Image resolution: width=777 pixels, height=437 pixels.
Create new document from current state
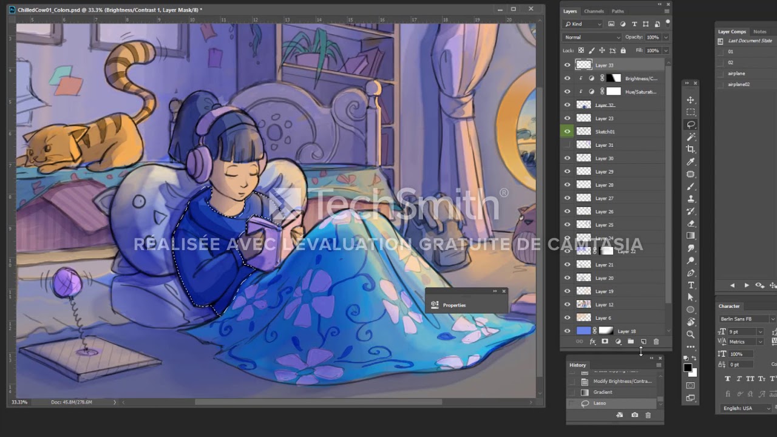click(x=620, y=415)
